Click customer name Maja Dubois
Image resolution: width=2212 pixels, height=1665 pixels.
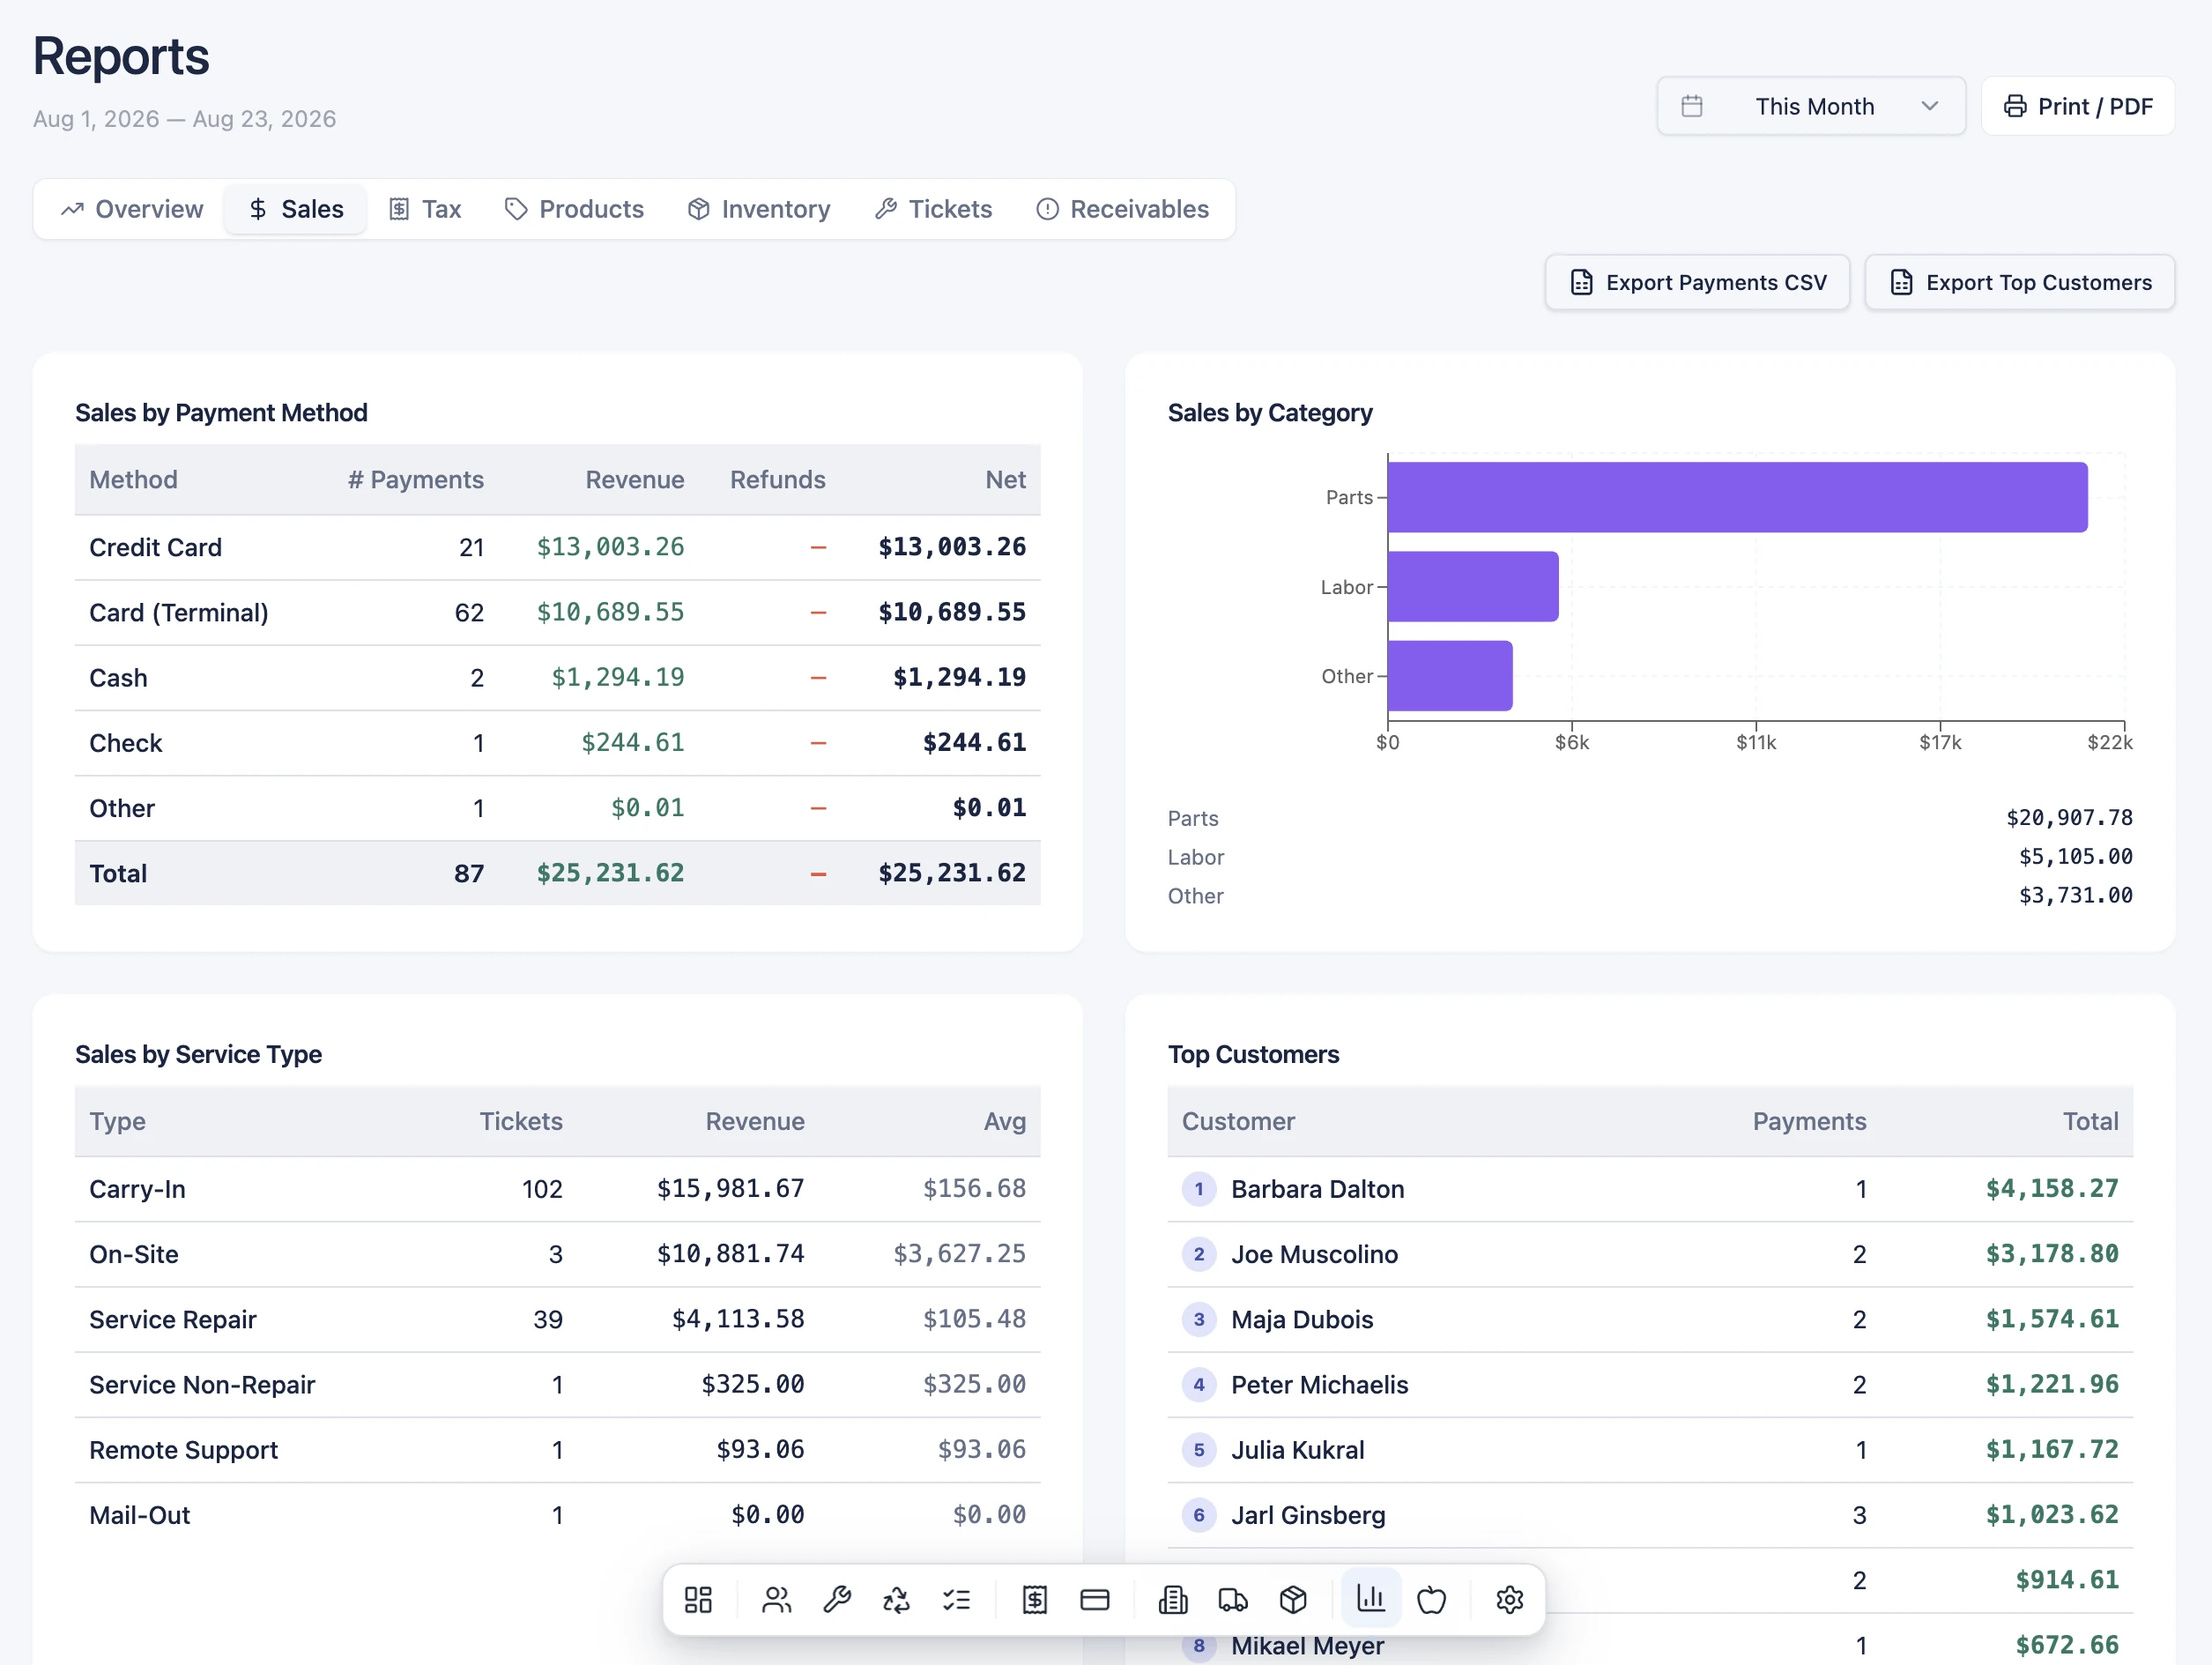click(1302, 1319)
